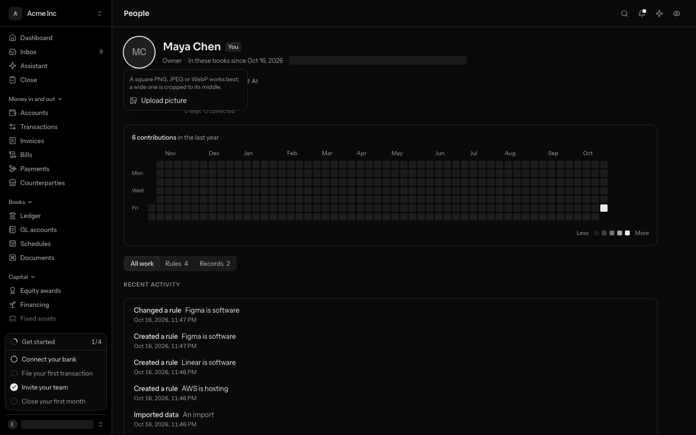Select Close your first month step
Viewport: 696px width, 435px height.
click(x=56, y=401)
